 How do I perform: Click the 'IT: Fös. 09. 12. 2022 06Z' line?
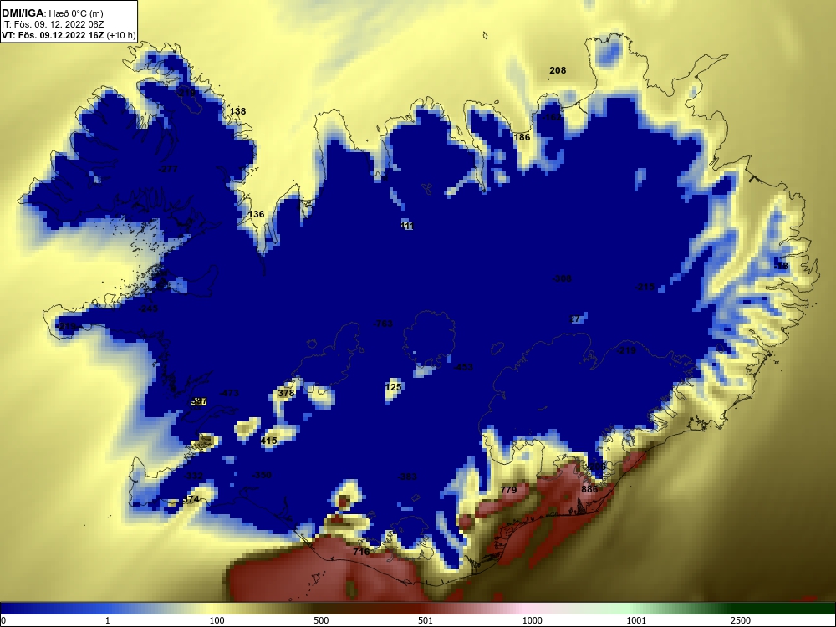[52, 24]
